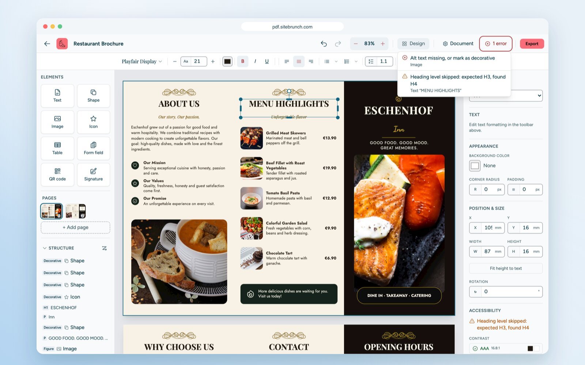
Task: Add a Shape element
Action: 93,96
